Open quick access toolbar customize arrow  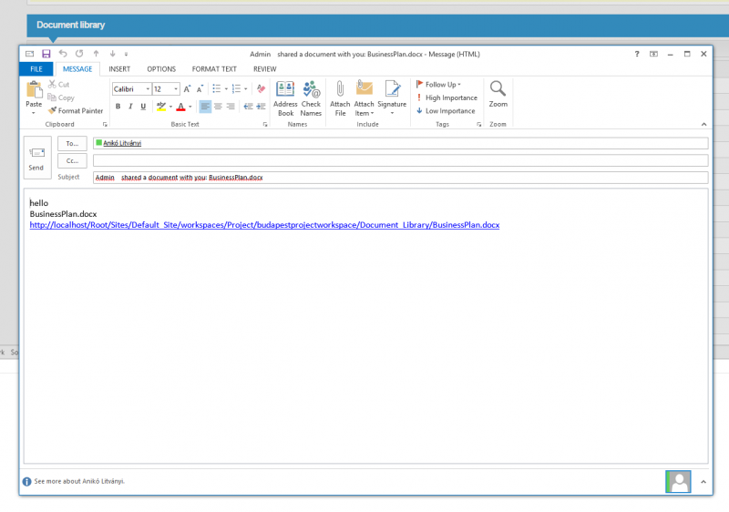(126, 55)
